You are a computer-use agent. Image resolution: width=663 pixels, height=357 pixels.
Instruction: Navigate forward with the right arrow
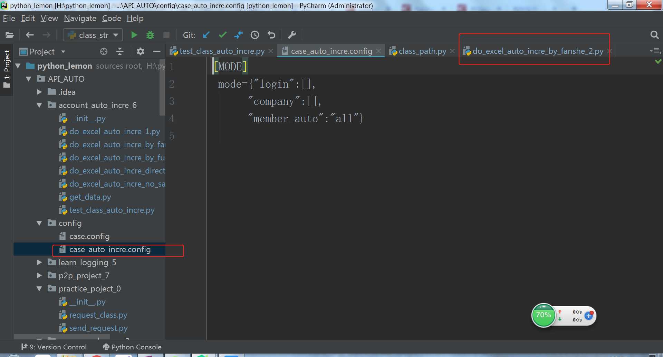pos(46,35)
